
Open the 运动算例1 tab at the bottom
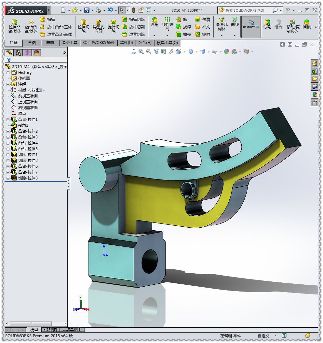point(71,330)
